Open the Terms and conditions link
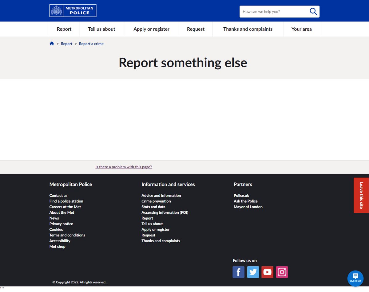 pos(67,235)
